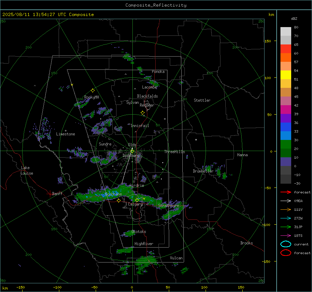312x292 pixels.
Task: Select the 33 dBZ light blue swatch
Action: pyautogui.click(x=286, y=135)
